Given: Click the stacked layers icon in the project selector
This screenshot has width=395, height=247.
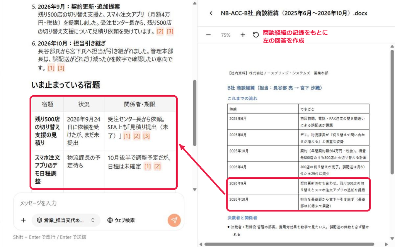Looking at the screenshot, I should coord(39,220).
